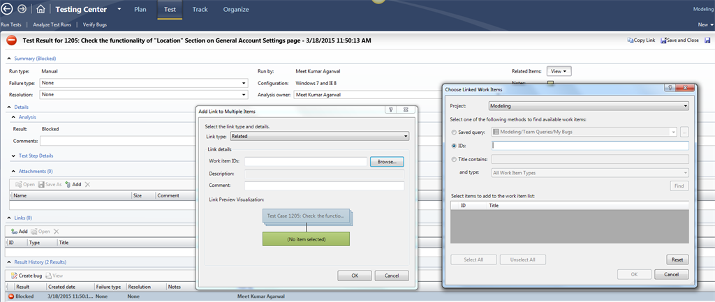Screen dimensions: 715x302
Task: Add an attachment in the Attachments section
Action: pyautogui.click(x=73, y=184)
